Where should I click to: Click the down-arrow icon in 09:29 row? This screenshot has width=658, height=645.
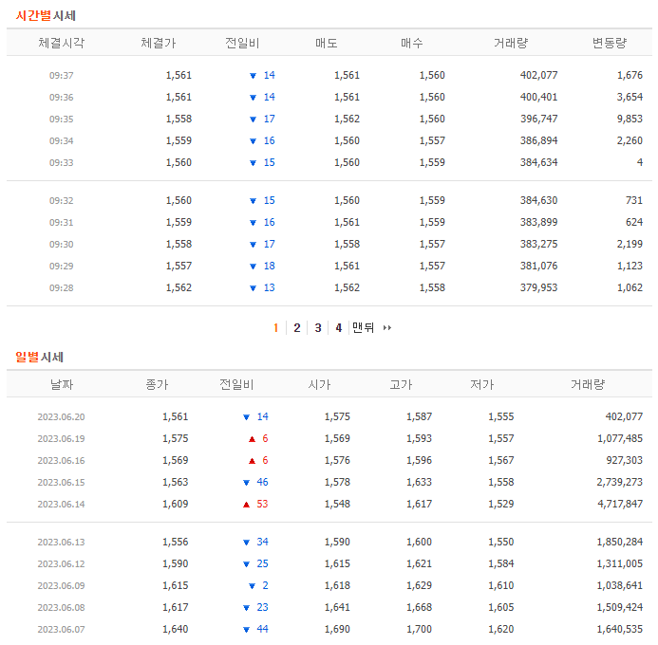(x=253, y=267)
